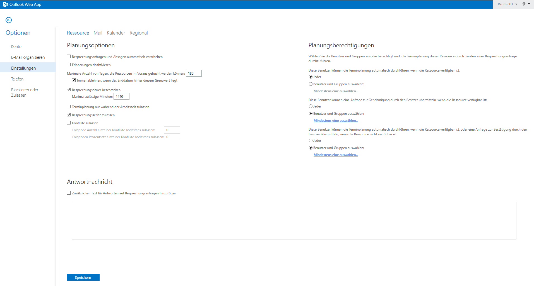Click the greyed Mindestens eine auswählen link under automatic scheduling
Viewport: 534px width, 286px height.
(x=336, y=91)
